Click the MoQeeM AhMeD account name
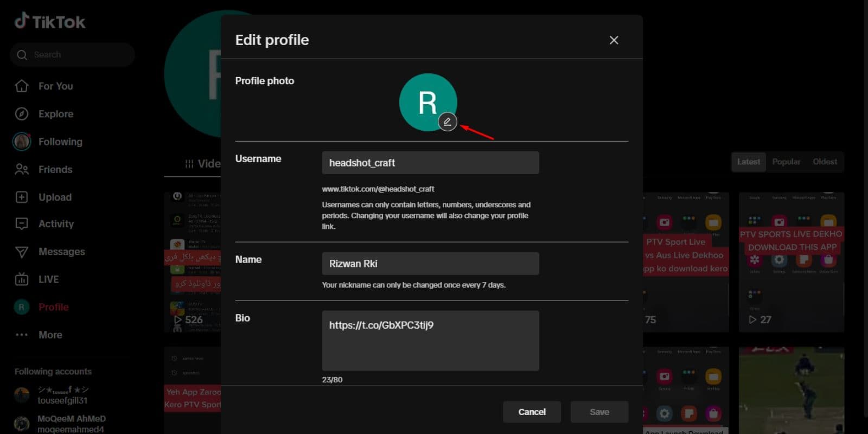Screen dimensions: 868x434 coord(72,419)
